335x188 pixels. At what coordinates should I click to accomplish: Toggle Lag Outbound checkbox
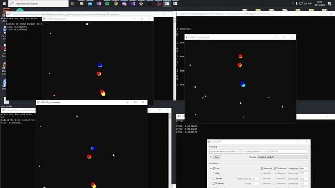coord(275,168)
